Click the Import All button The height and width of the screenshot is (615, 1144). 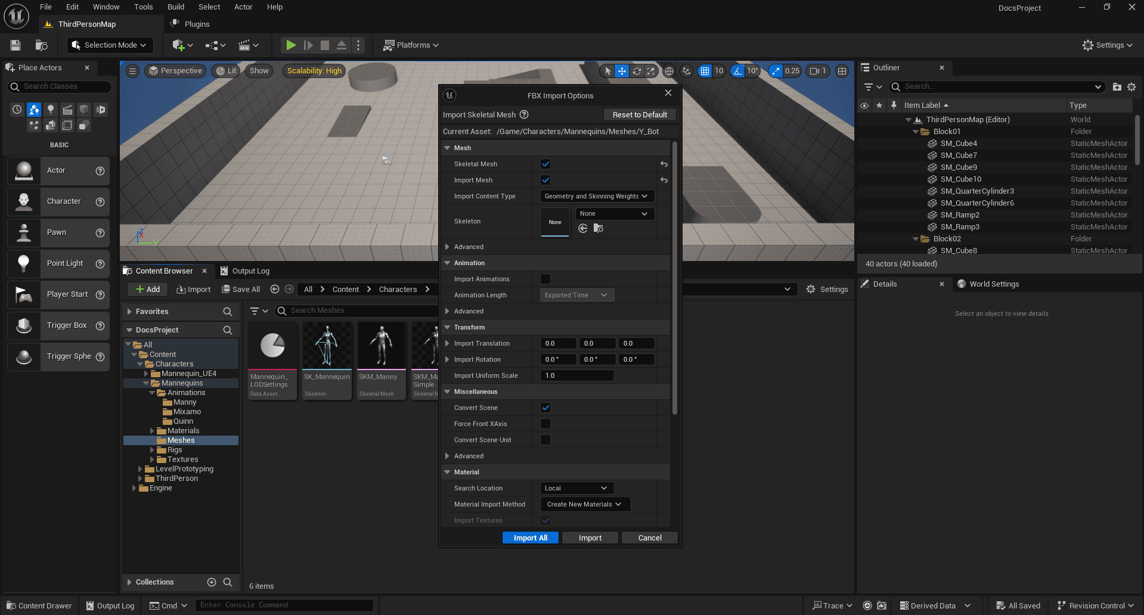[530, 538]
